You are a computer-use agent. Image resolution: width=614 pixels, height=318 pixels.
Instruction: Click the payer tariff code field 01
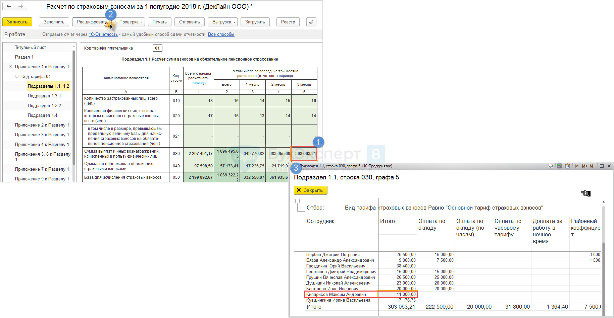pos(157,48)
